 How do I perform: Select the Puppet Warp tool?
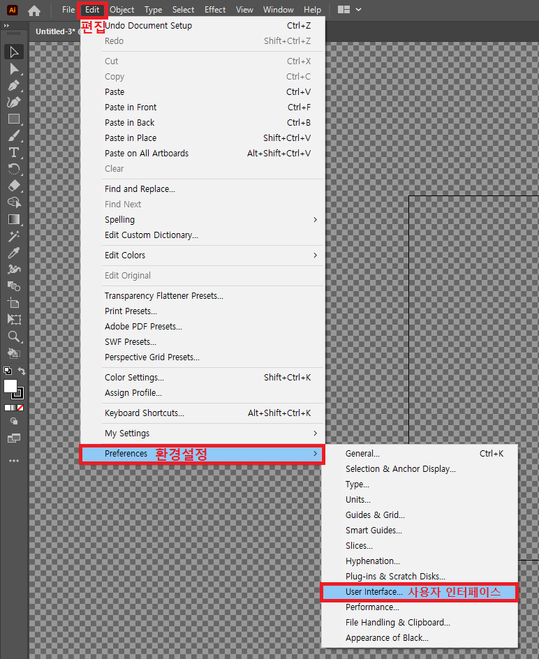[x=14, y=269]
